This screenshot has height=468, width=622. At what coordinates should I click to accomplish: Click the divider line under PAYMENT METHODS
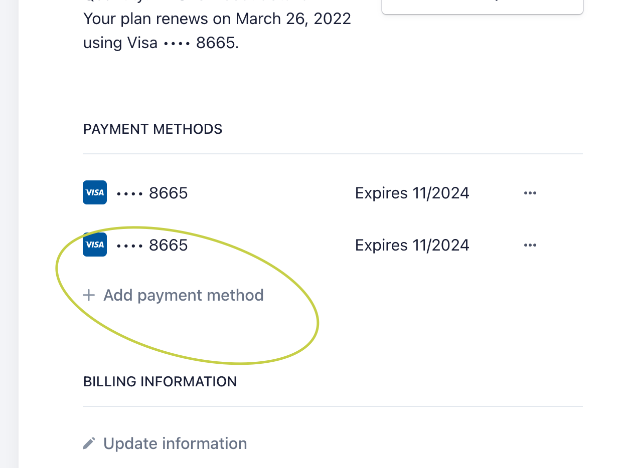pos(333,154)
